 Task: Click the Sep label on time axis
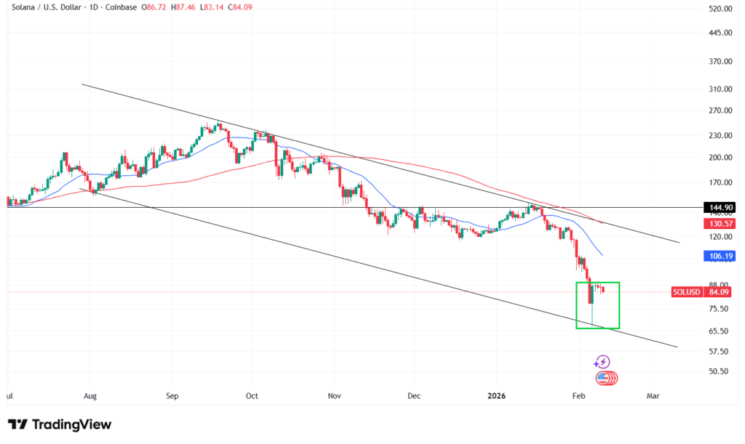172,396
